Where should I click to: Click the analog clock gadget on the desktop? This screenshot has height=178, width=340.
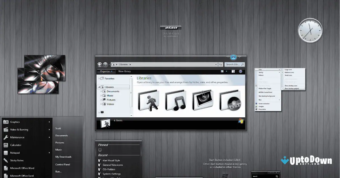coord(310,30)
